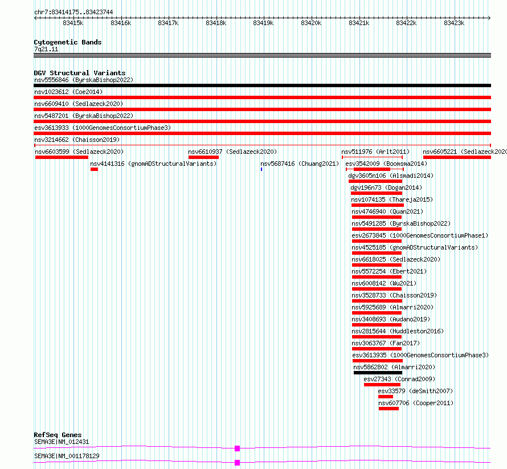
Task: Click the small nsv4141316 gnomAD variant bar
Action: tap(94, 169)
